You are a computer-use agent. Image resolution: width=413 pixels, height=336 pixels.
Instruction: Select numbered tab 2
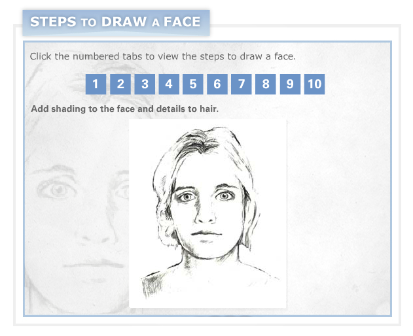(120, 84)
